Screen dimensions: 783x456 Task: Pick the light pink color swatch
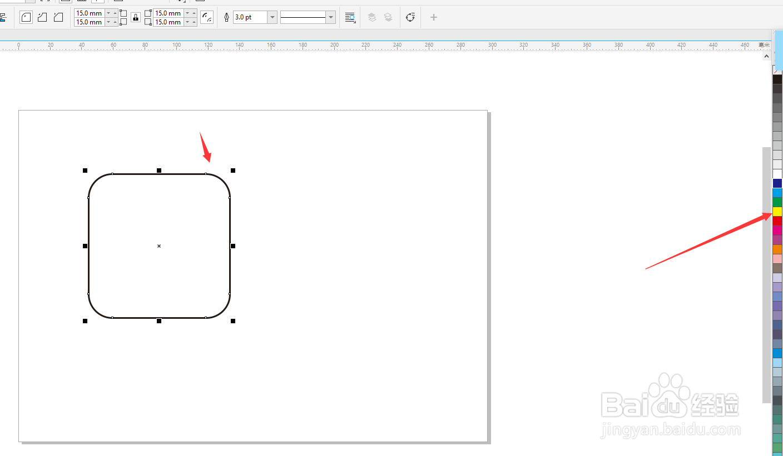click(777, 259)
